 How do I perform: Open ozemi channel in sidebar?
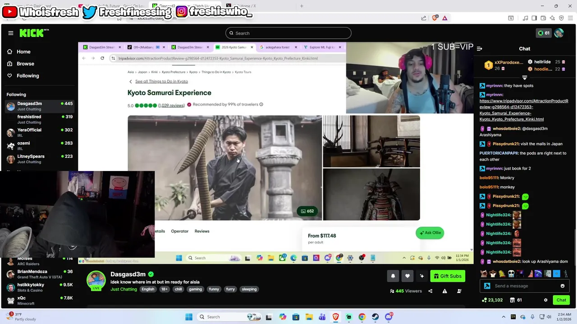click(40, 146)
